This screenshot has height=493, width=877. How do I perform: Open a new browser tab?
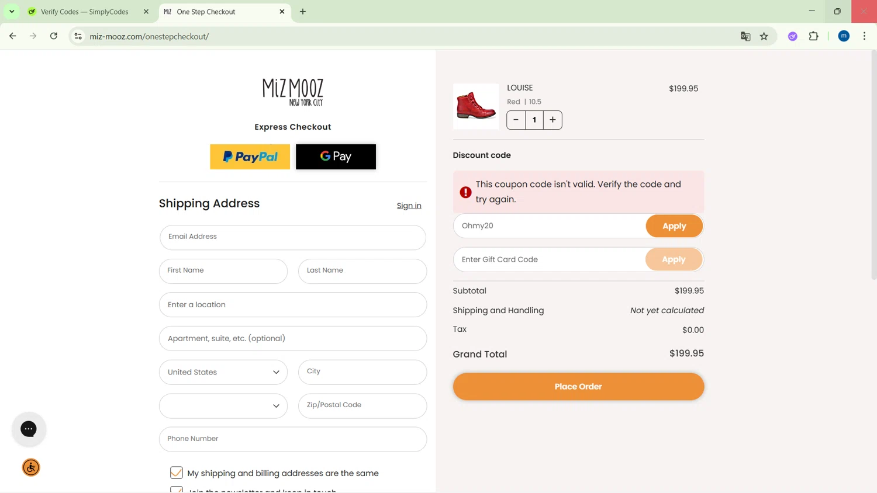pos(303,12)
